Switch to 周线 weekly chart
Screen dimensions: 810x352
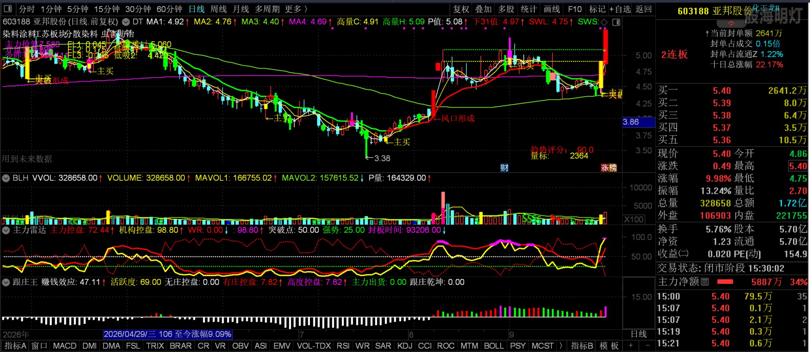(x=219, y=9)
